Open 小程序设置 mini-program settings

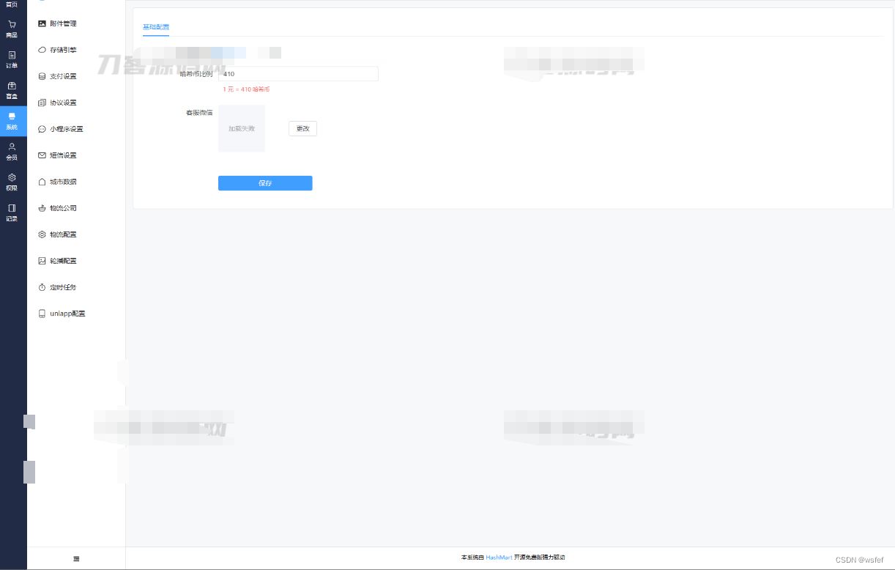pos(67,128)
